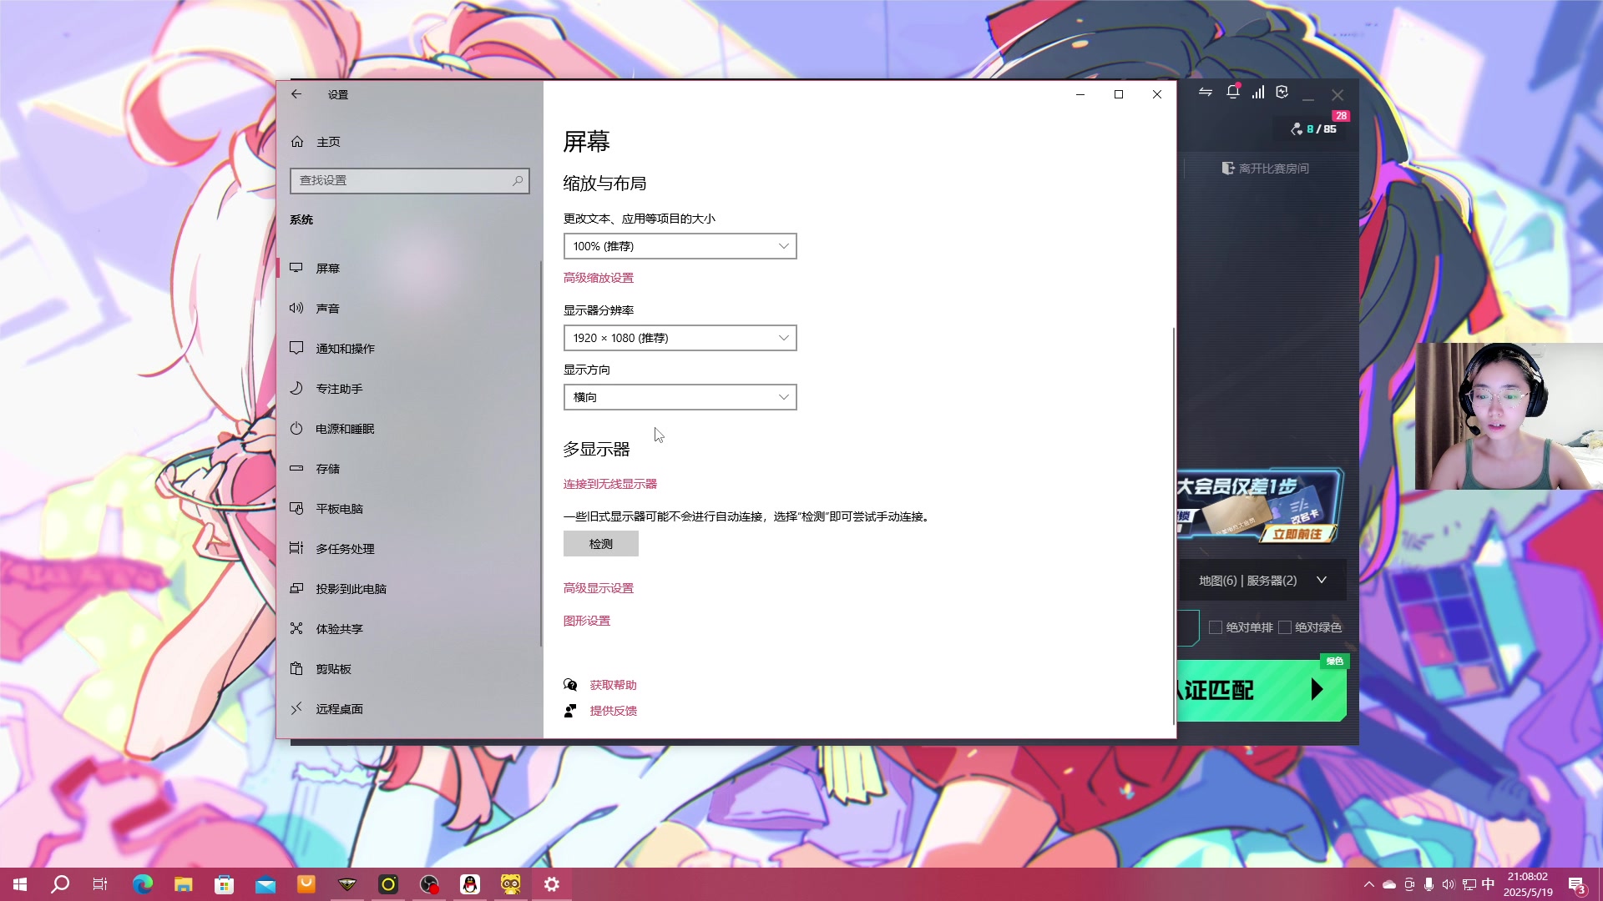Toggle the 绝对绿色 checkbox
1603x901 pixels.
(1285, 627)
